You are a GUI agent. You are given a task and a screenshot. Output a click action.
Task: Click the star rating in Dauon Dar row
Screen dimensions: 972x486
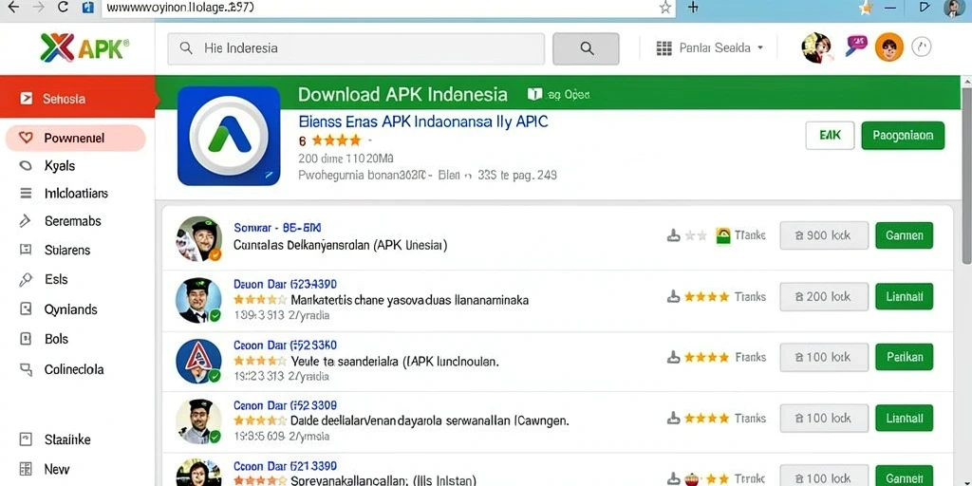pos(260,299)
